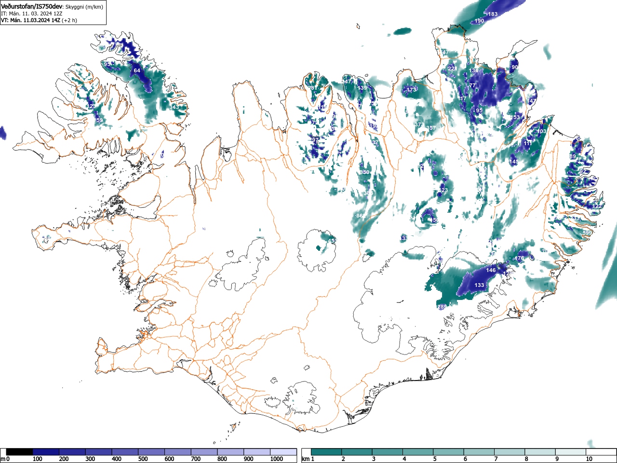The width and height of the screenshot is (617, 463).
Task: Click value 92 in the Eastfjords
Action: point(583,171)
